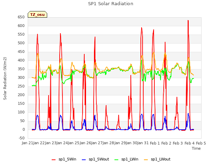Click the 450 y-axis tick label

(x=21, y=52)
